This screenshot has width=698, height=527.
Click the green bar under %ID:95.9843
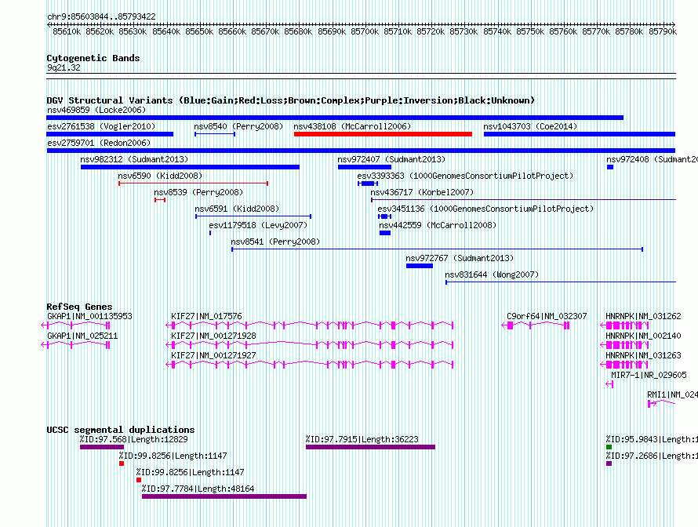point(609,447)
